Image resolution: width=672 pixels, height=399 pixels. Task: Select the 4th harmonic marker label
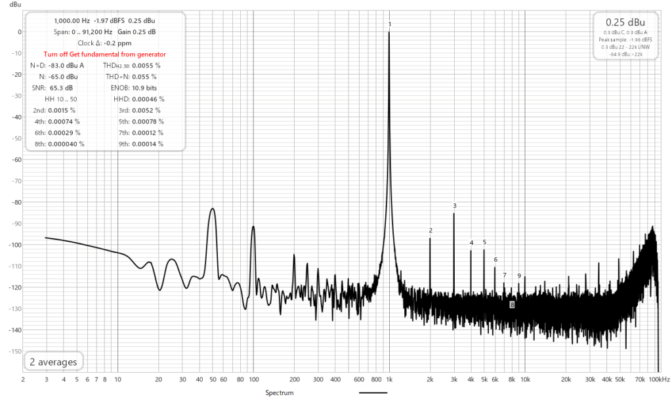coord(471,243)
